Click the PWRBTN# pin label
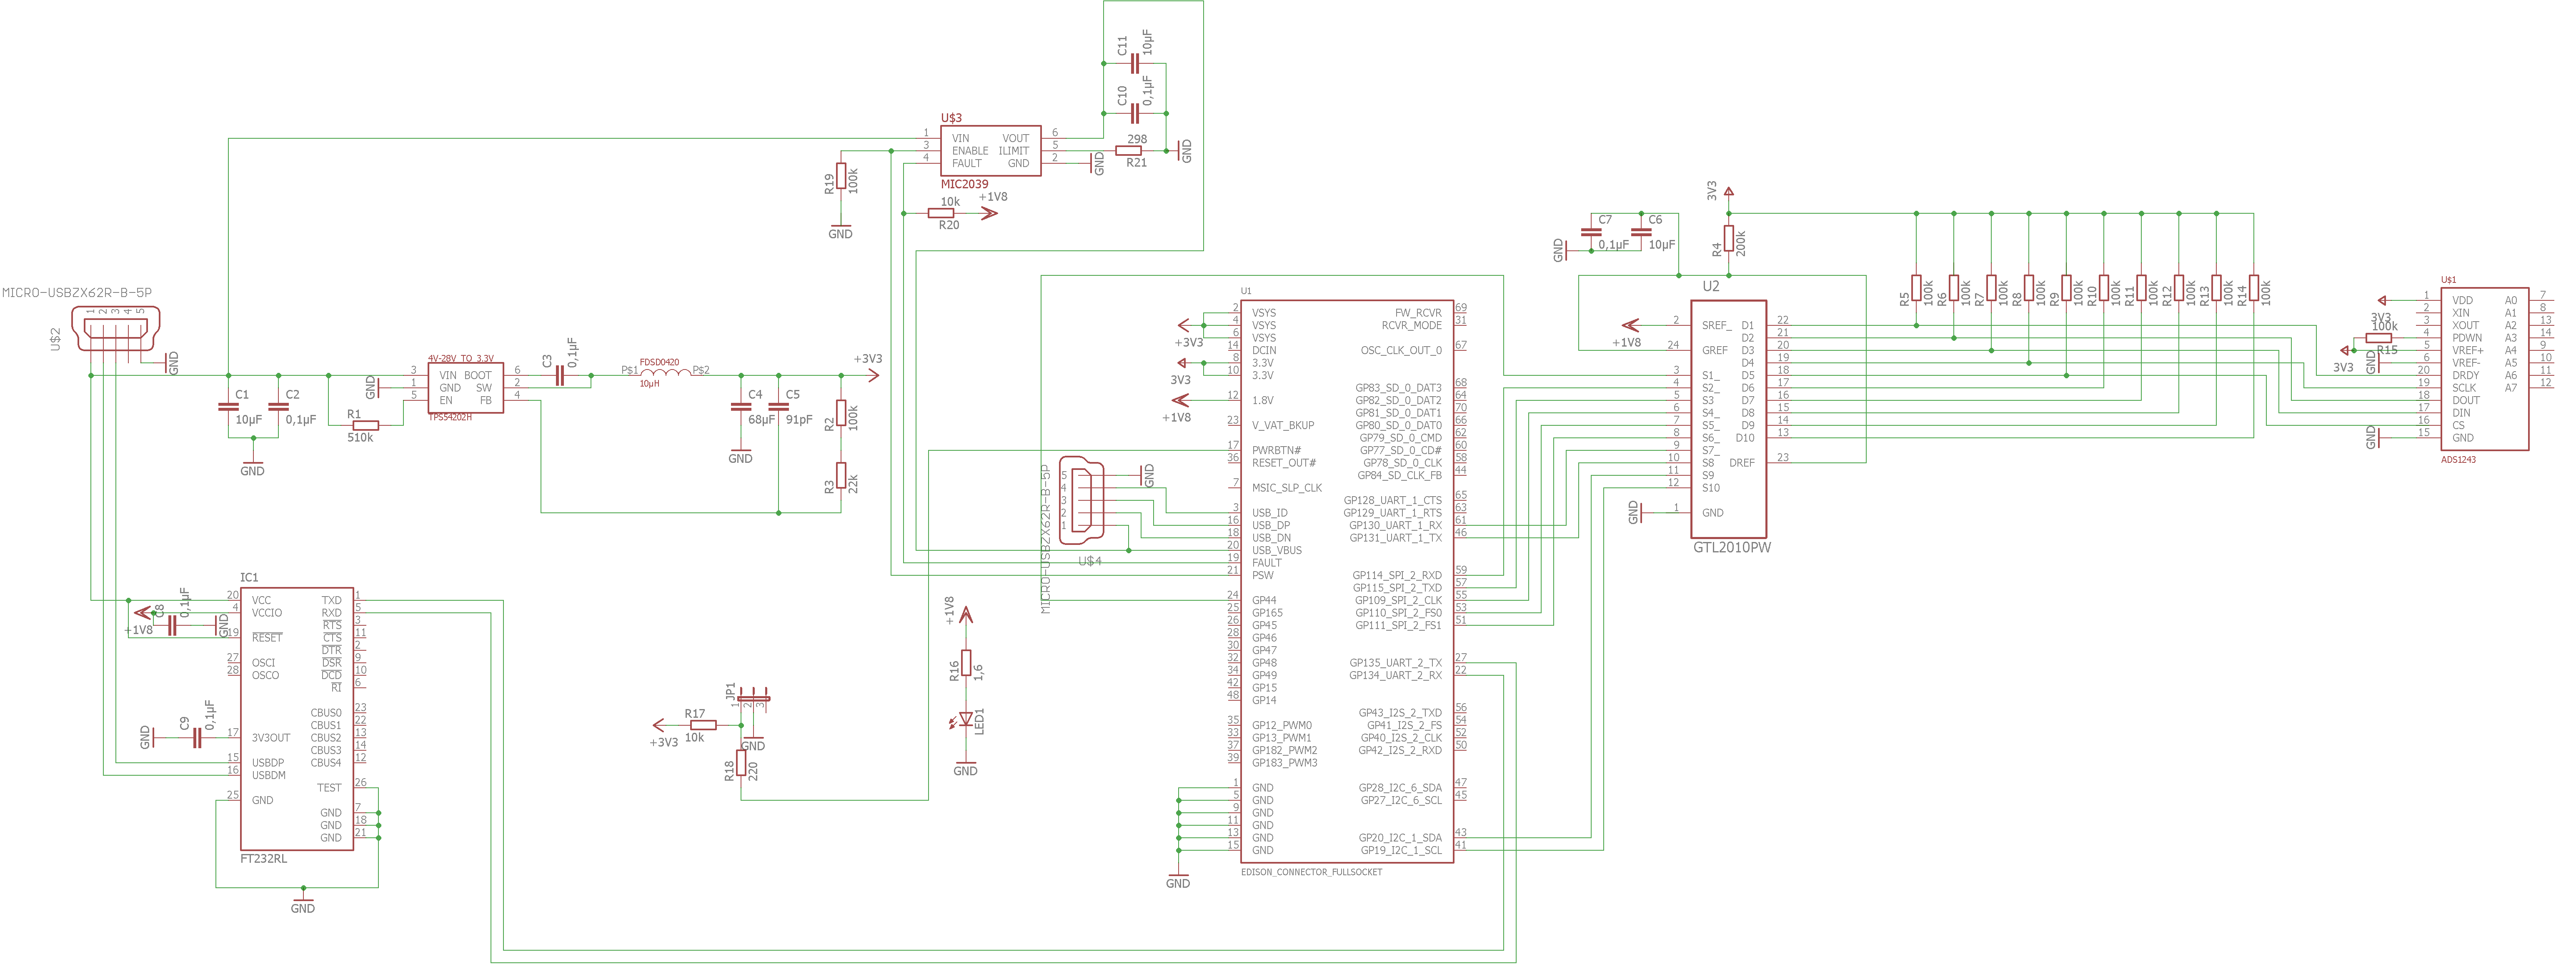Image resolution: width=2576 pixels, height=964 pixels. coord(1276,451)
